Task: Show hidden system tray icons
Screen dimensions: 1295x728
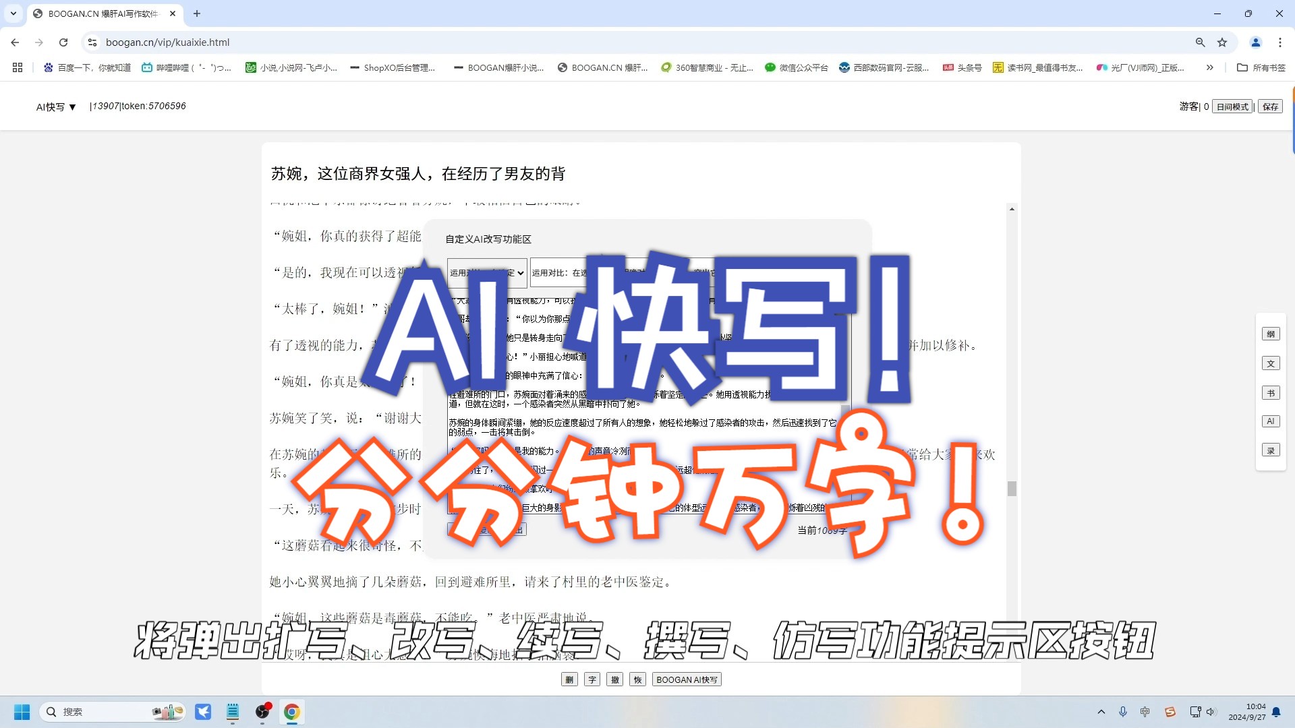Action: pyautogui.click(x=1101, y=712)
